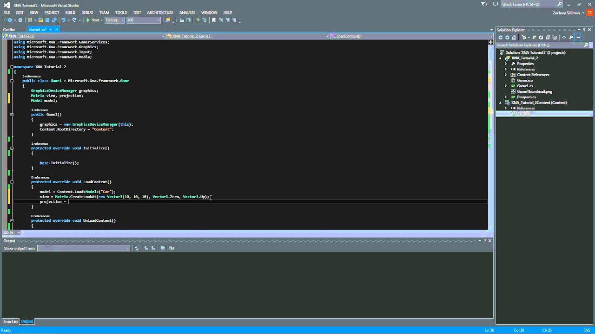Start debugging with the green Start button
This screenshot has height=334, width=595.
coord(93,20)
